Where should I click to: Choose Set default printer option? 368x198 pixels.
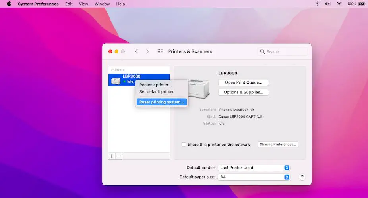coord(157,91)
